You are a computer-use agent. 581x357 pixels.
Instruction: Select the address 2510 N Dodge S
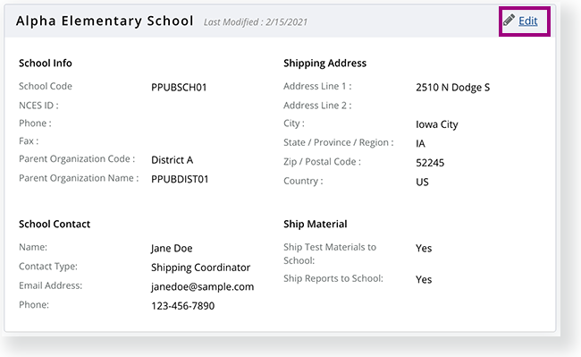(452, 88)
